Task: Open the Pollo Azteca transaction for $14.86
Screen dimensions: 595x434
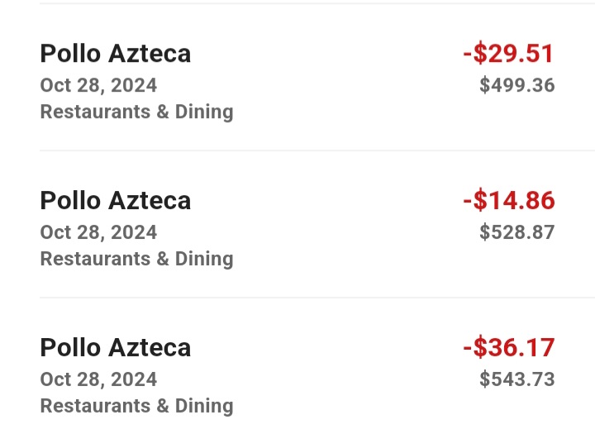Action: [x=116, y=201]
